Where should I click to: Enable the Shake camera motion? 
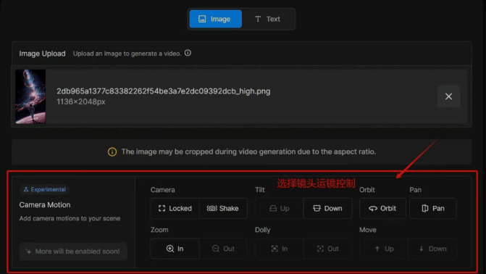click(x=223, y=208)
